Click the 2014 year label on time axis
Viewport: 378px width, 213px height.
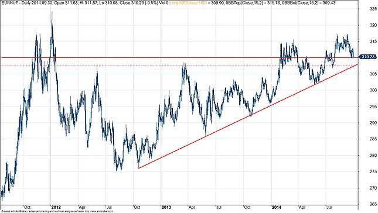(276, 207)
